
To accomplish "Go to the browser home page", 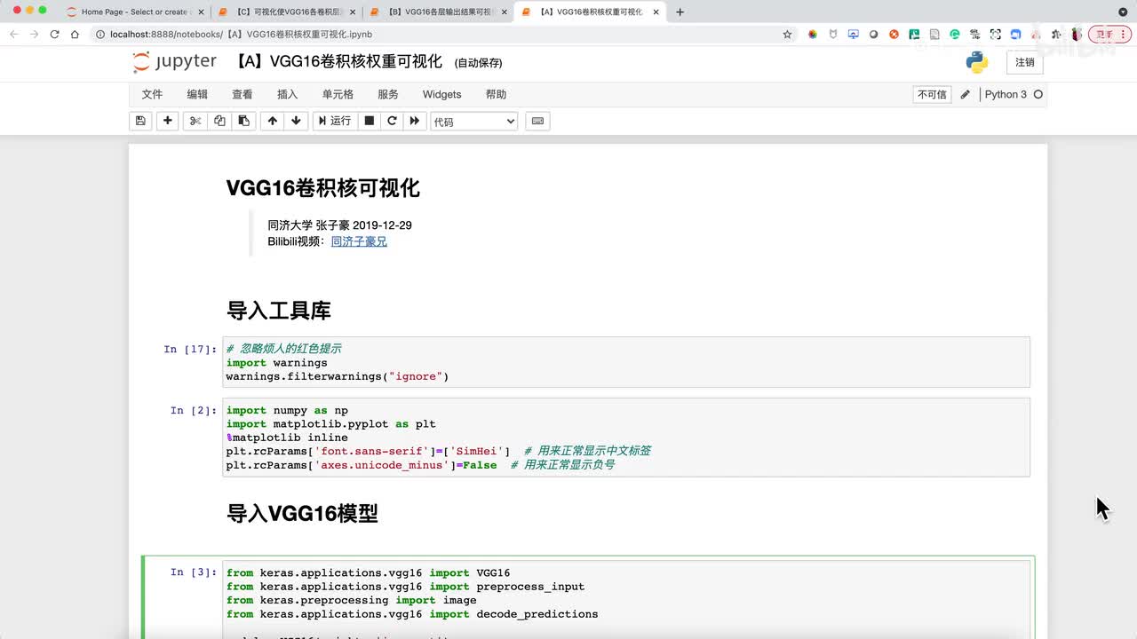I will (76, 34).
